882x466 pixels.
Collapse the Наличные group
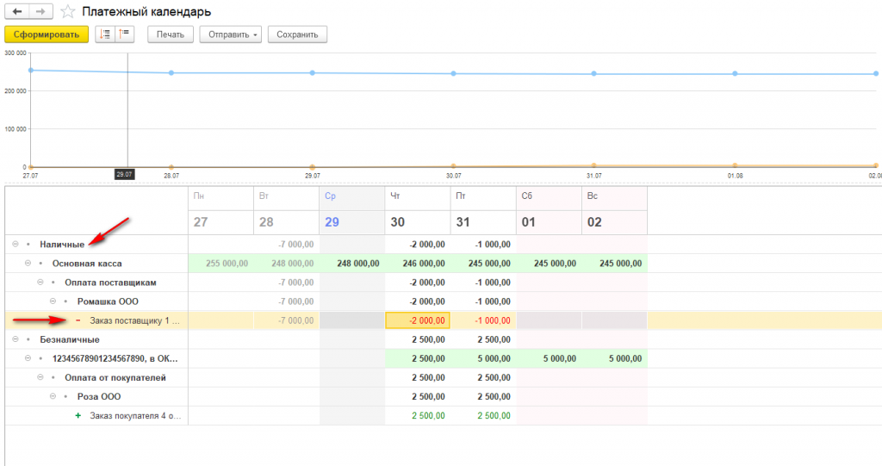click(16, 245)
